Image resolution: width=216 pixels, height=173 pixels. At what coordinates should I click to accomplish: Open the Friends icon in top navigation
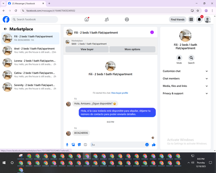(x=107, y=19)
